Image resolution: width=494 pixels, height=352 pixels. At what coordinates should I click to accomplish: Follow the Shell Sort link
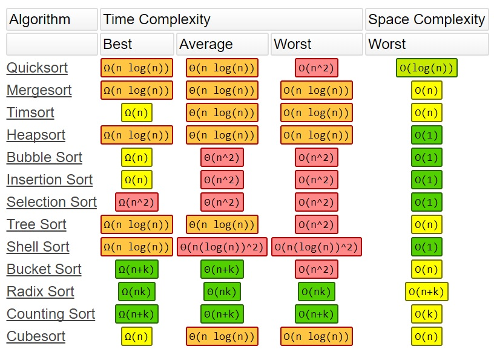pos(38,247)
